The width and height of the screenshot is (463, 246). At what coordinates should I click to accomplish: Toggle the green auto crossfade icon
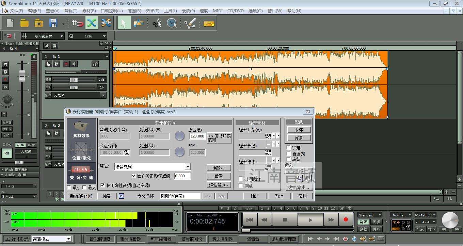point(92,23)
